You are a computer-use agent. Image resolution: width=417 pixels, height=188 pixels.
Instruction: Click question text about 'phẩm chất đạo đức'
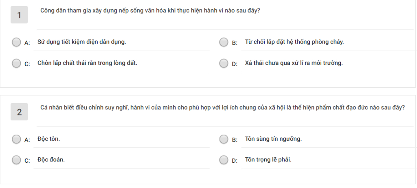pos(223,108)
